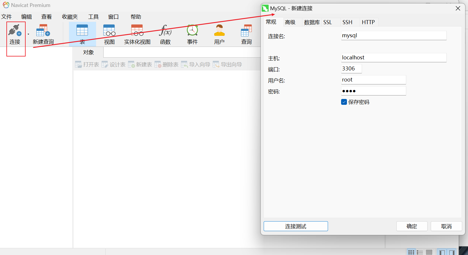Select the 对象 tab in main window
The height and width of the screenshot is (255, 468).
click(x=88, y=52)
